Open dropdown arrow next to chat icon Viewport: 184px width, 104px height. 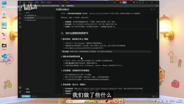(117, 2)
